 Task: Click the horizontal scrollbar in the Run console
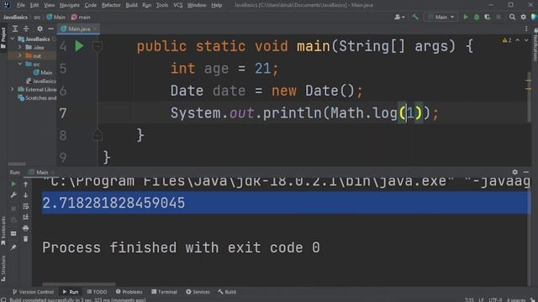pyautogui.click(x=79, y=284)
